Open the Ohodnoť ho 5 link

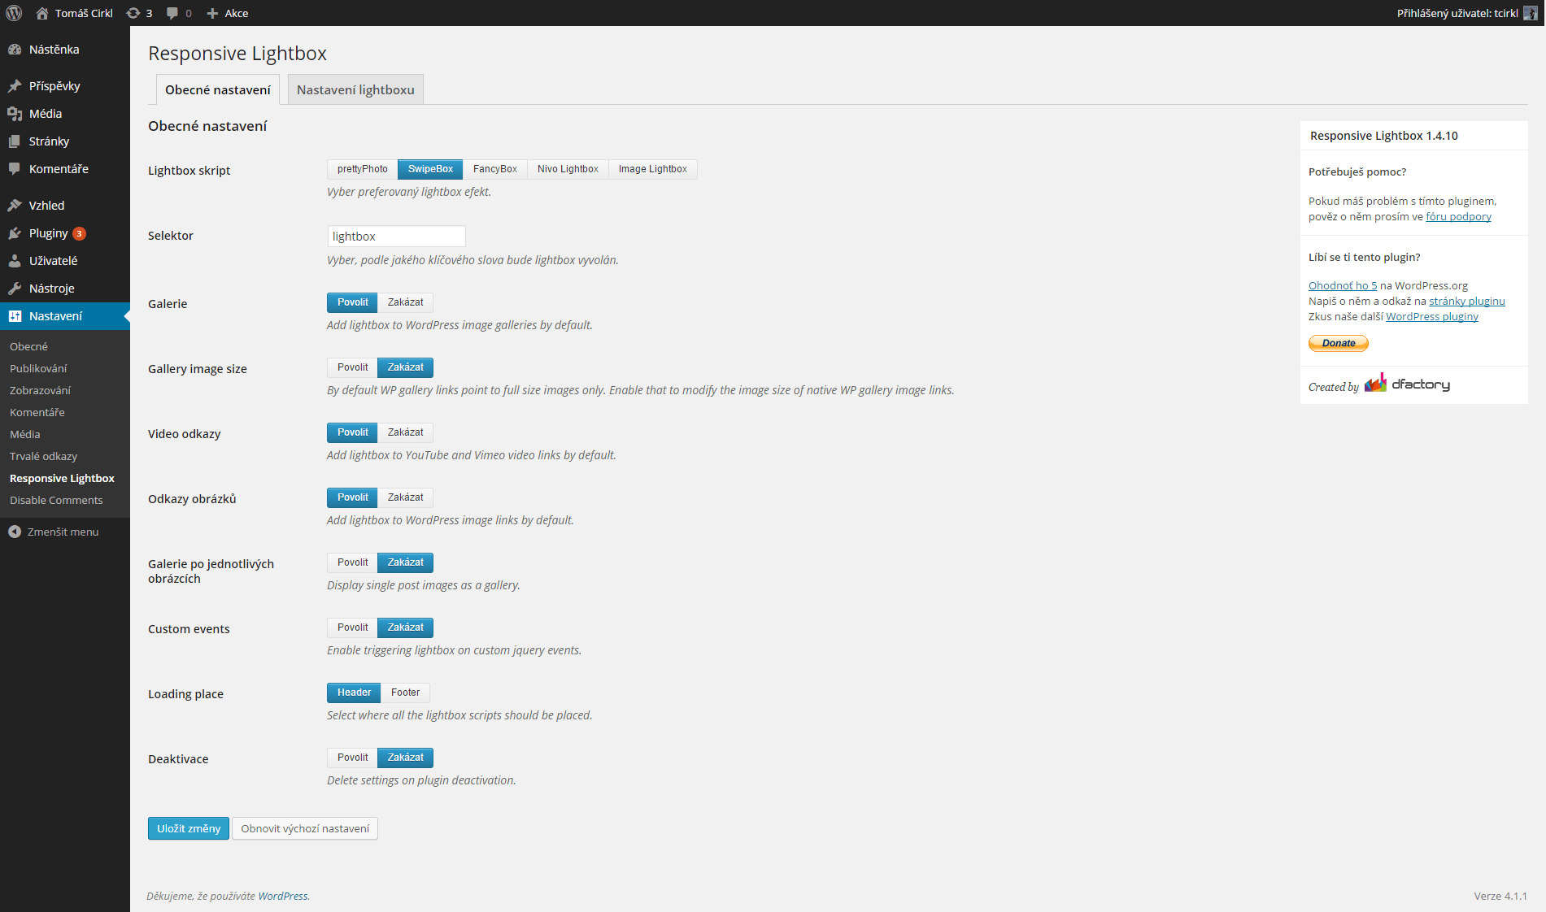tap(1343, 285)
